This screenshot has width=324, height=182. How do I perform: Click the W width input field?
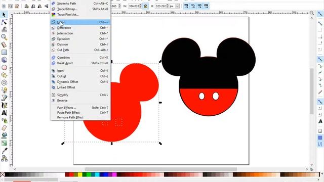(x=134, y=6)
